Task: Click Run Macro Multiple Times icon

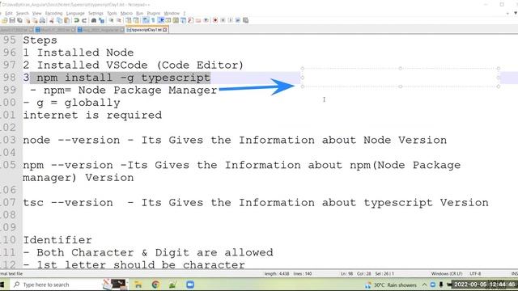Action: pos(237,20)
